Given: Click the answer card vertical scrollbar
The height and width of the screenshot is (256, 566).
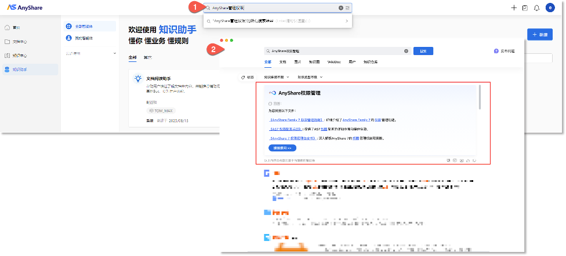Looking at the screenshot, I should click(x=480, y=97).
